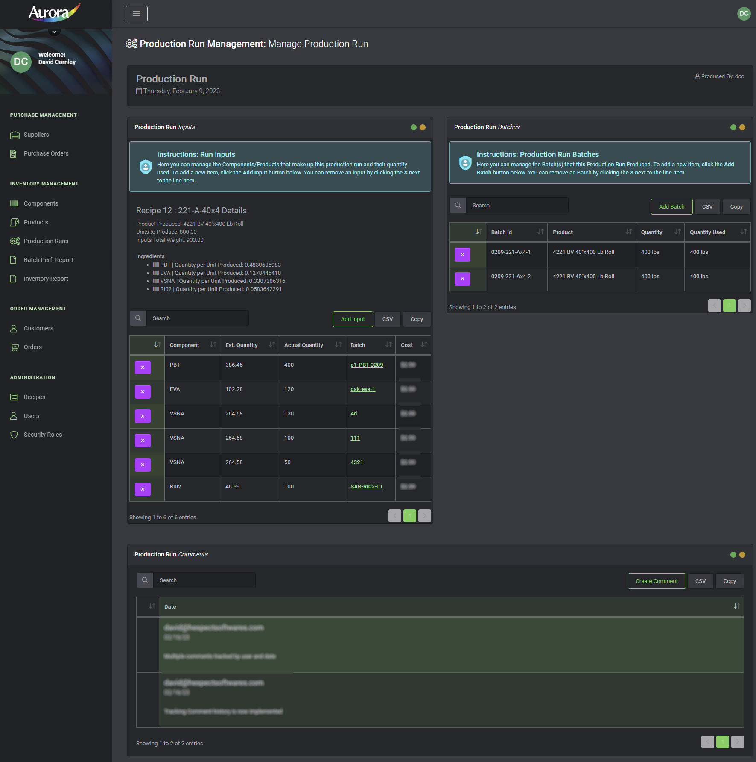Sort batches by Quantity Used column

coord(718,232)
